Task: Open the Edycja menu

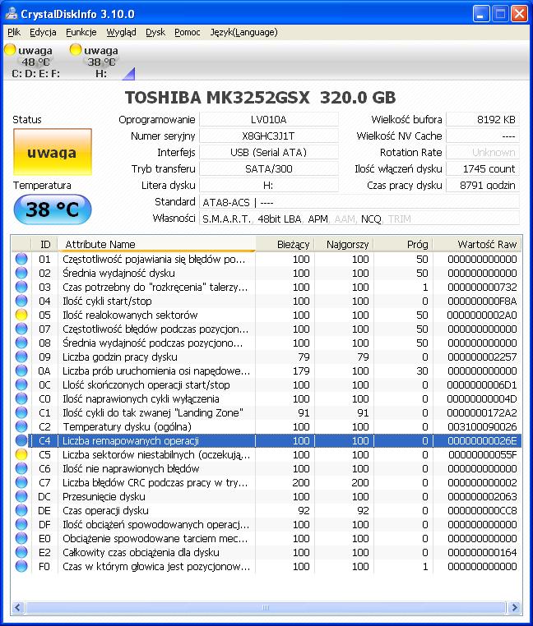Action: point(43,32)
